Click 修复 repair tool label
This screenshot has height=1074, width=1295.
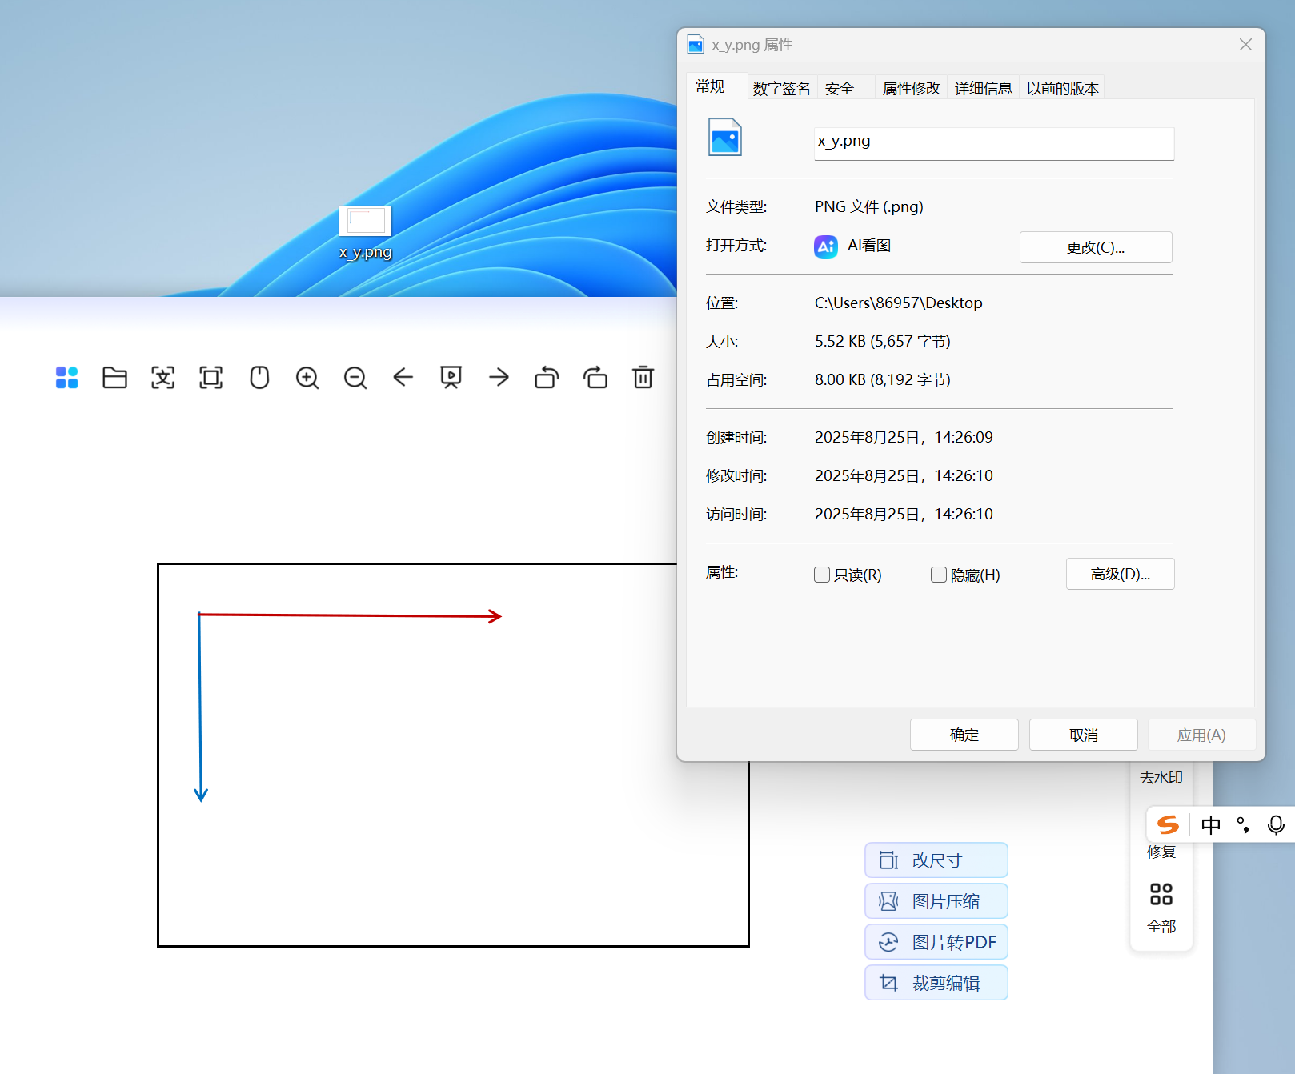tap(1161, 852)
